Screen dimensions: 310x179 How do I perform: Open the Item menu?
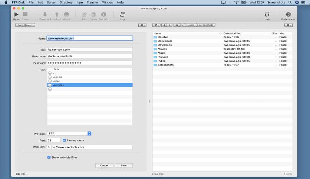pos(79,2)
